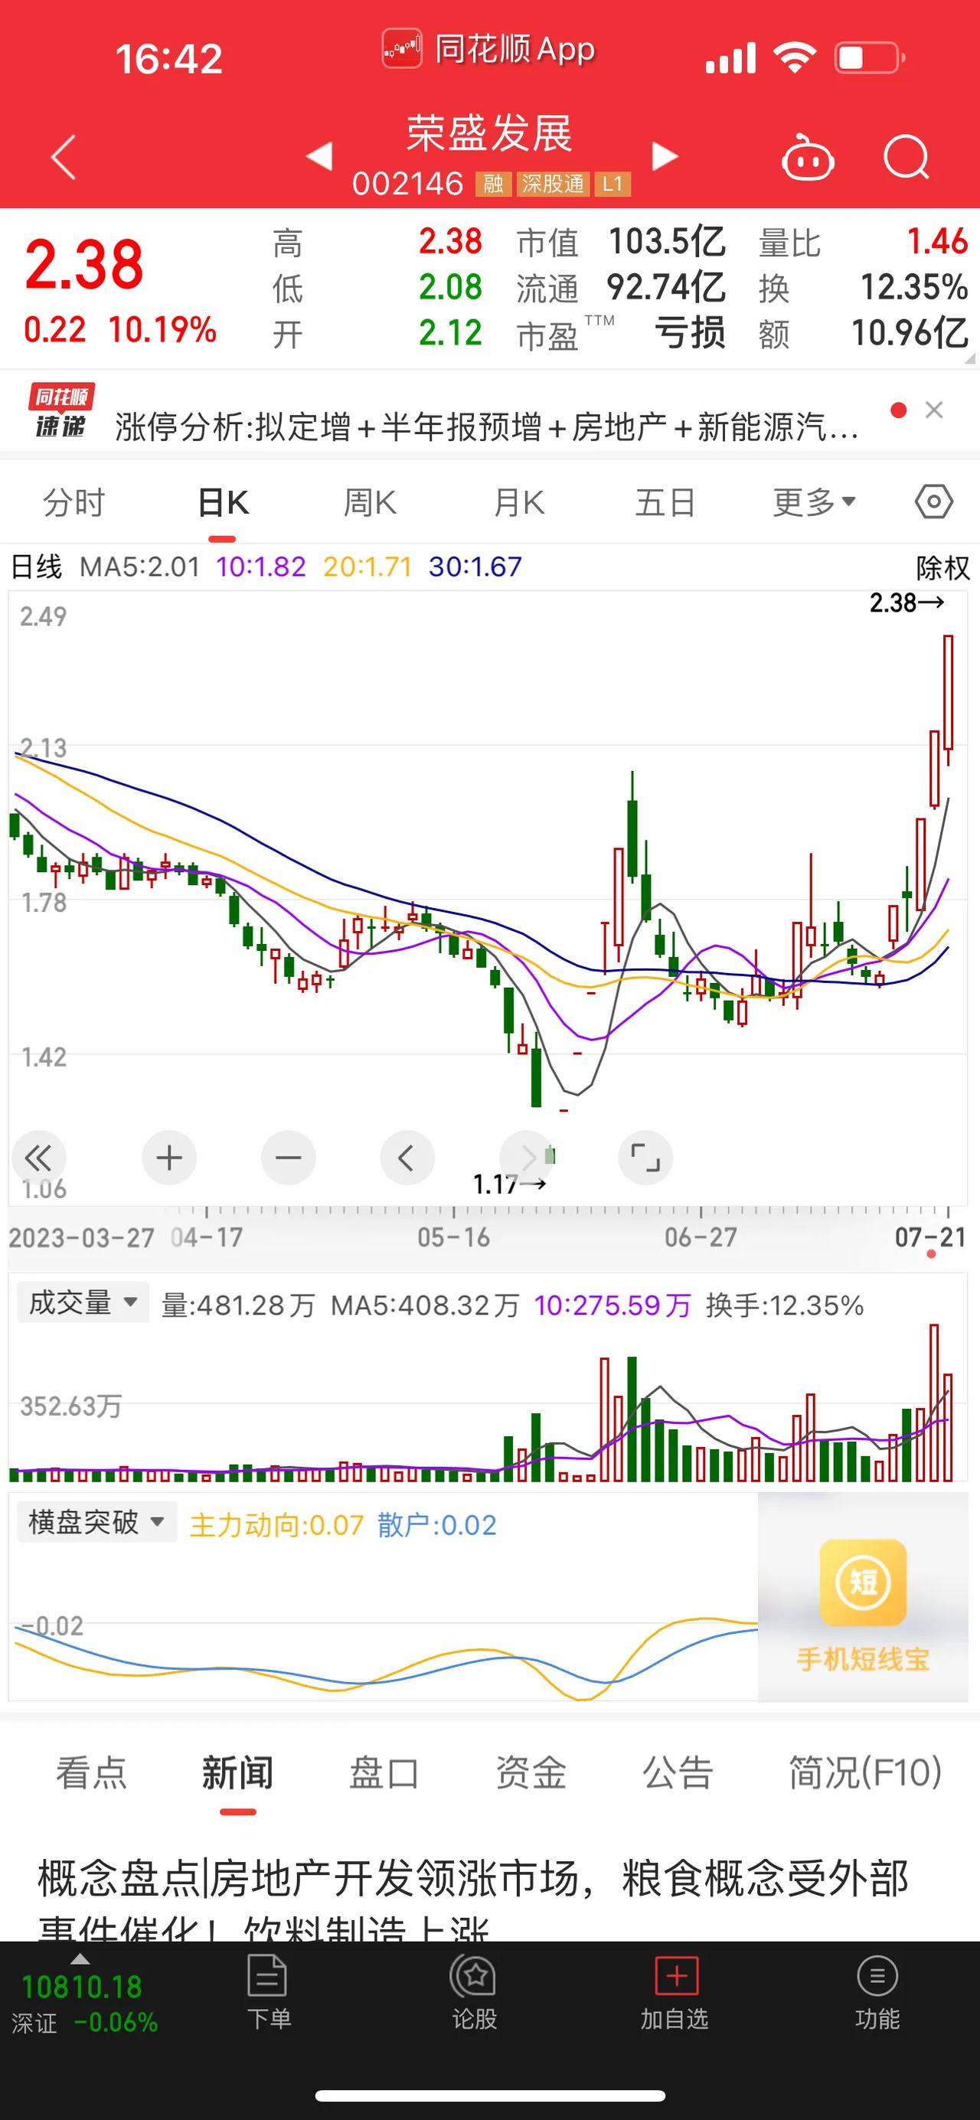Toggle the 除权 adjustment option
980x2120 pixels.
pos(942,567)
